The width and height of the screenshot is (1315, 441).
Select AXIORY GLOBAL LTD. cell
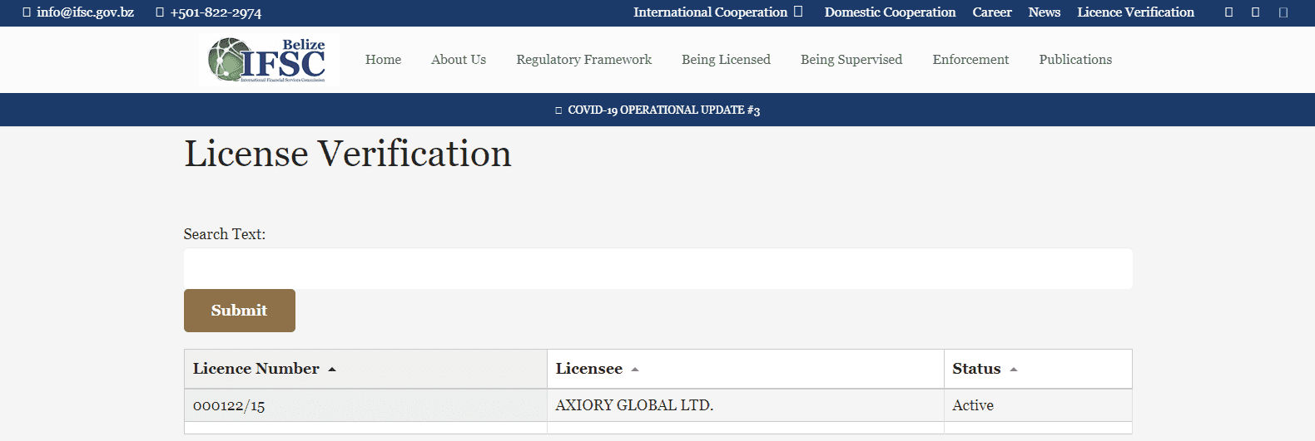(745, 405)
